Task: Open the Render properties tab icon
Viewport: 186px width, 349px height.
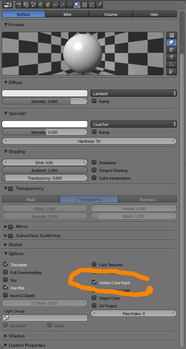Action: pos(19,4)
